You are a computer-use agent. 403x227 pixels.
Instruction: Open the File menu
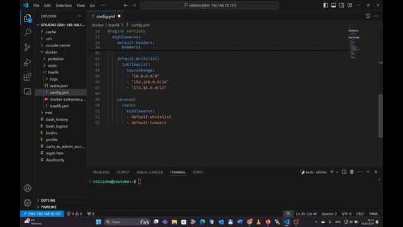[x=37, y=5]
